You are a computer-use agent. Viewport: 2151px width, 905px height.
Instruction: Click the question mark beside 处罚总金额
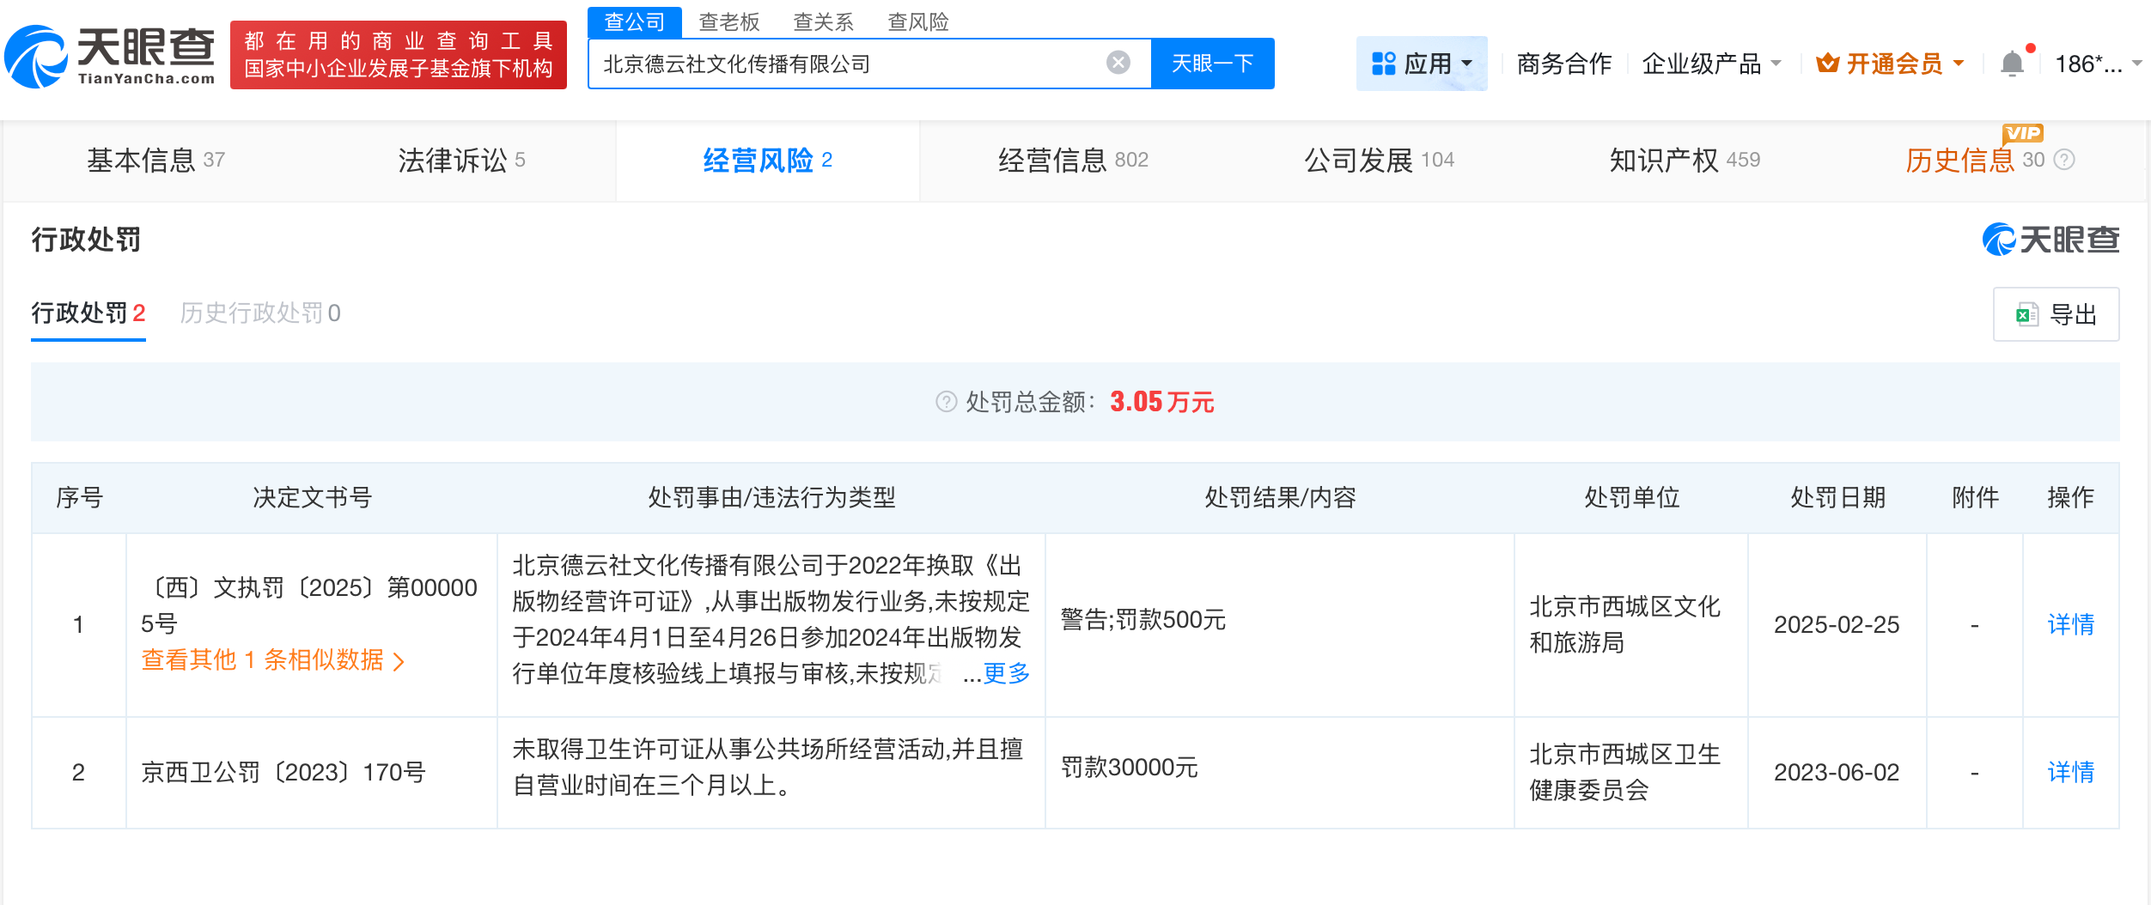tap(945, 401)
